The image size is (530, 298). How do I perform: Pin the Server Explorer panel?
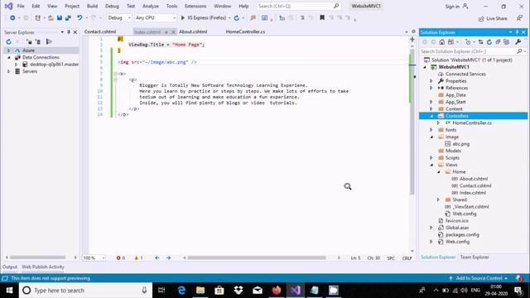click(69, 32)
